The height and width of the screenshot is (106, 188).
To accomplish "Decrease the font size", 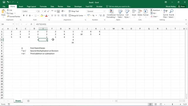I will [x=48, y=11].
